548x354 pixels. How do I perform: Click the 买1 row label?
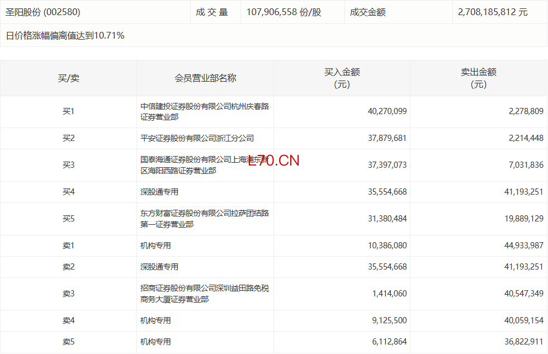[x=68, y=111]
